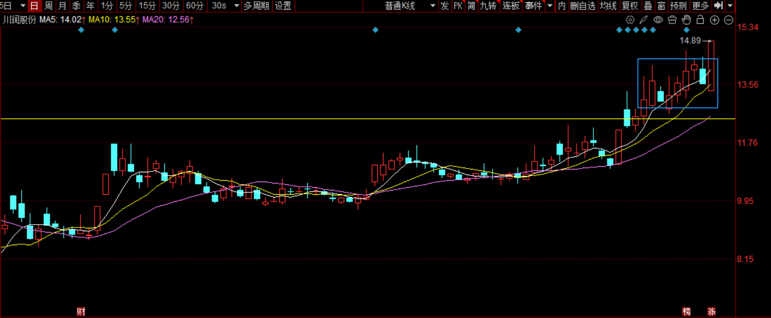Expand dropdown arrow next to 事件
The width and height of the screenshot is (771, 318).
(550, 6)
